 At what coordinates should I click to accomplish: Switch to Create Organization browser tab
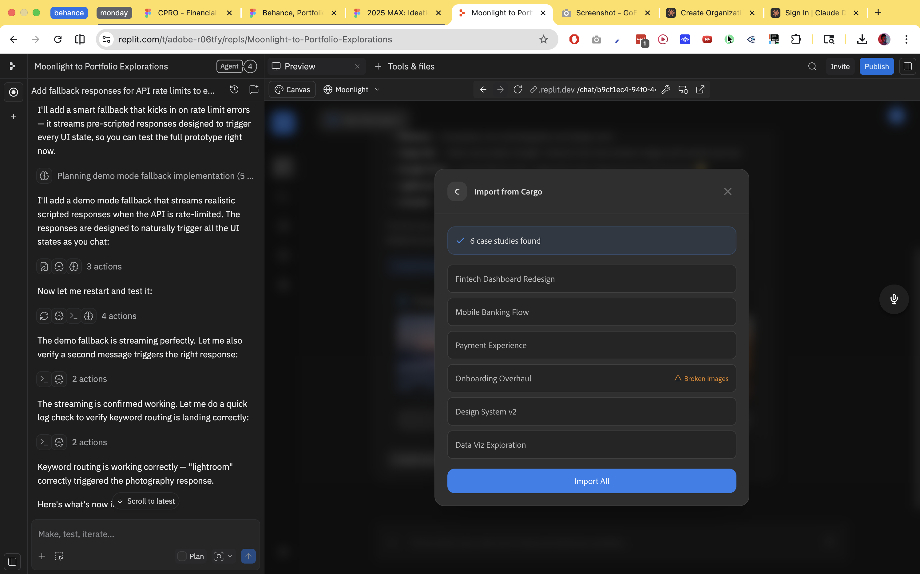710,13
